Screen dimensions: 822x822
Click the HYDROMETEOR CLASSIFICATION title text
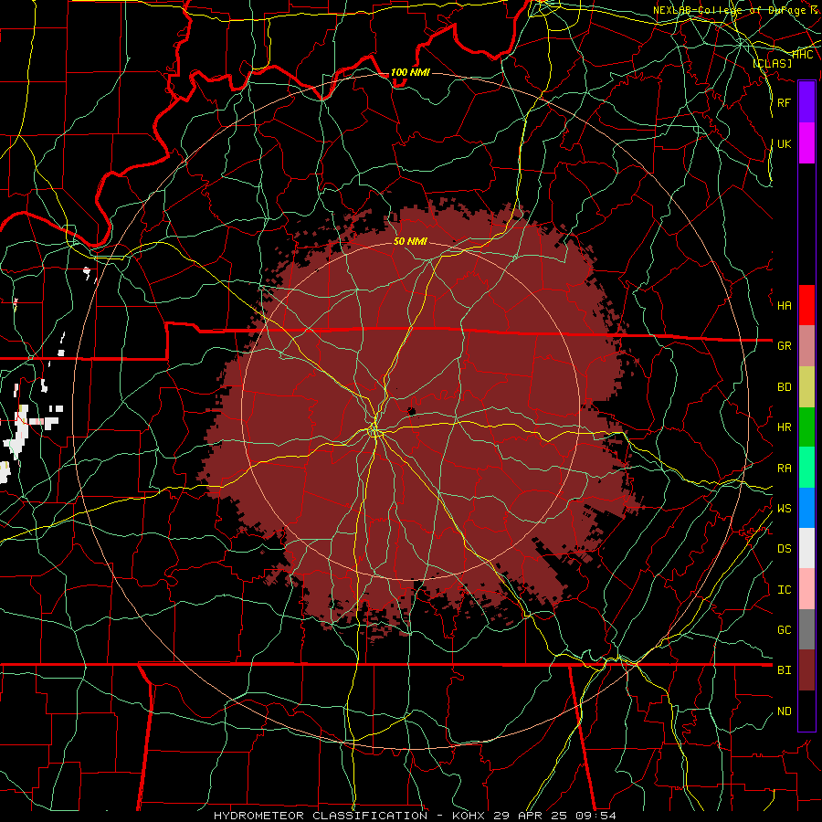coord(321,816)
